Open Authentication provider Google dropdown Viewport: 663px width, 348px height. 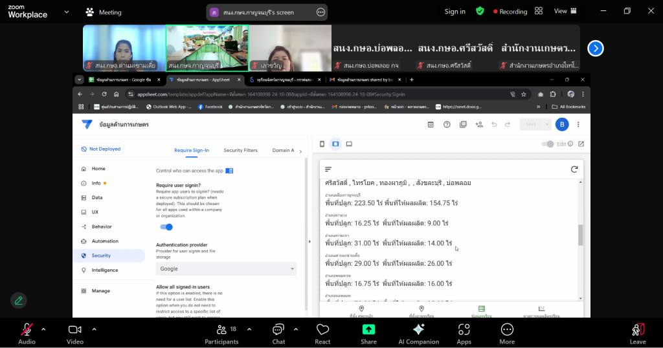[226, 268]
